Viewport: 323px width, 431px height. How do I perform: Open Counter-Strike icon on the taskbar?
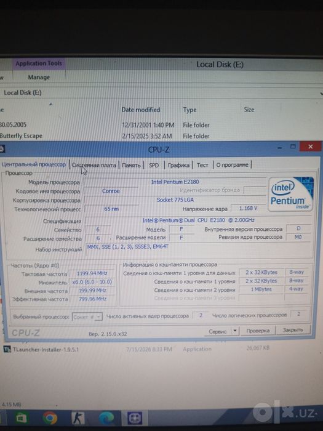point(78,418)
